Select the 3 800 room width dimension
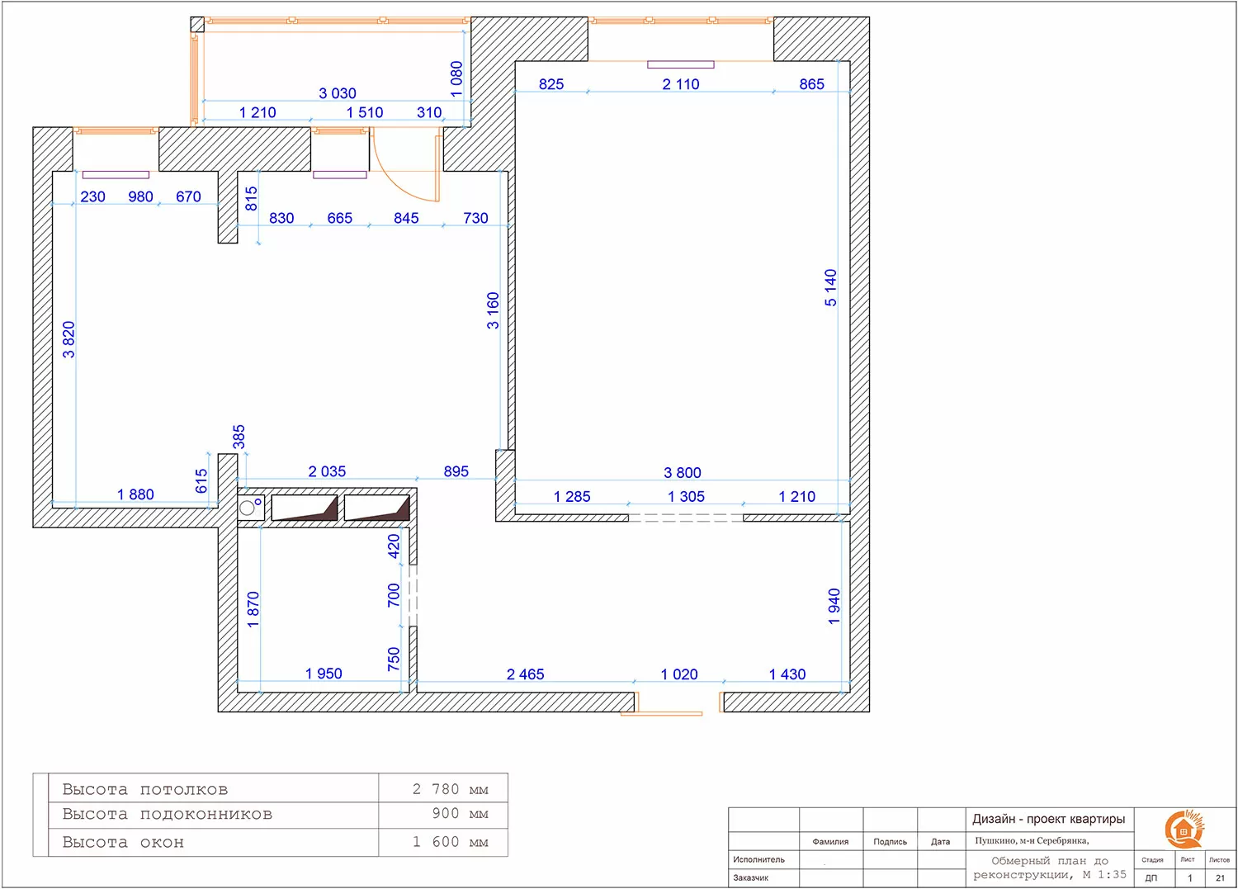This screenshot has height=889, width=1238. (x=683, y=473)
